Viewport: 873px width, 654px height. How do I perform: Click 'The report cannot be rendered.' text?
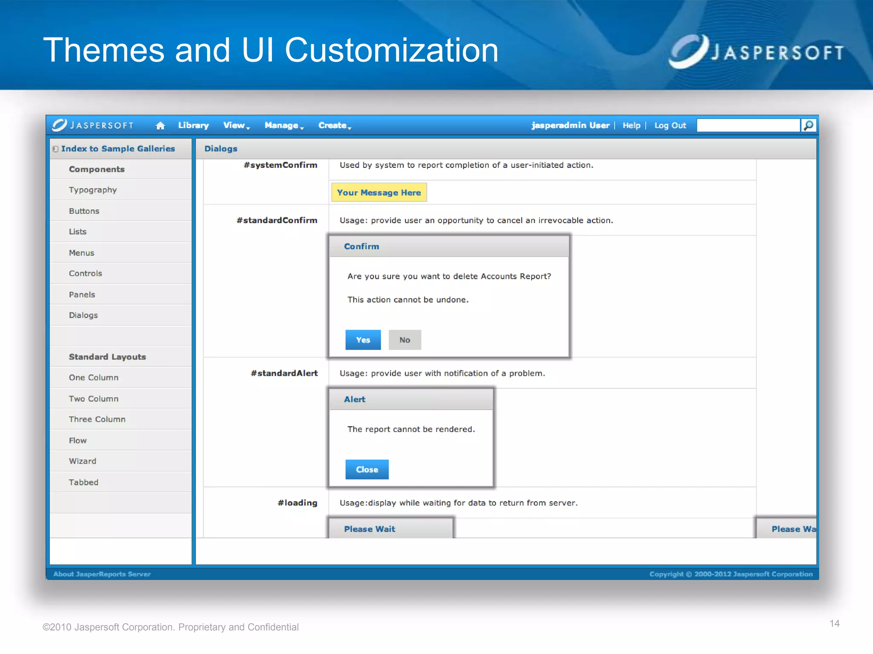411,429
